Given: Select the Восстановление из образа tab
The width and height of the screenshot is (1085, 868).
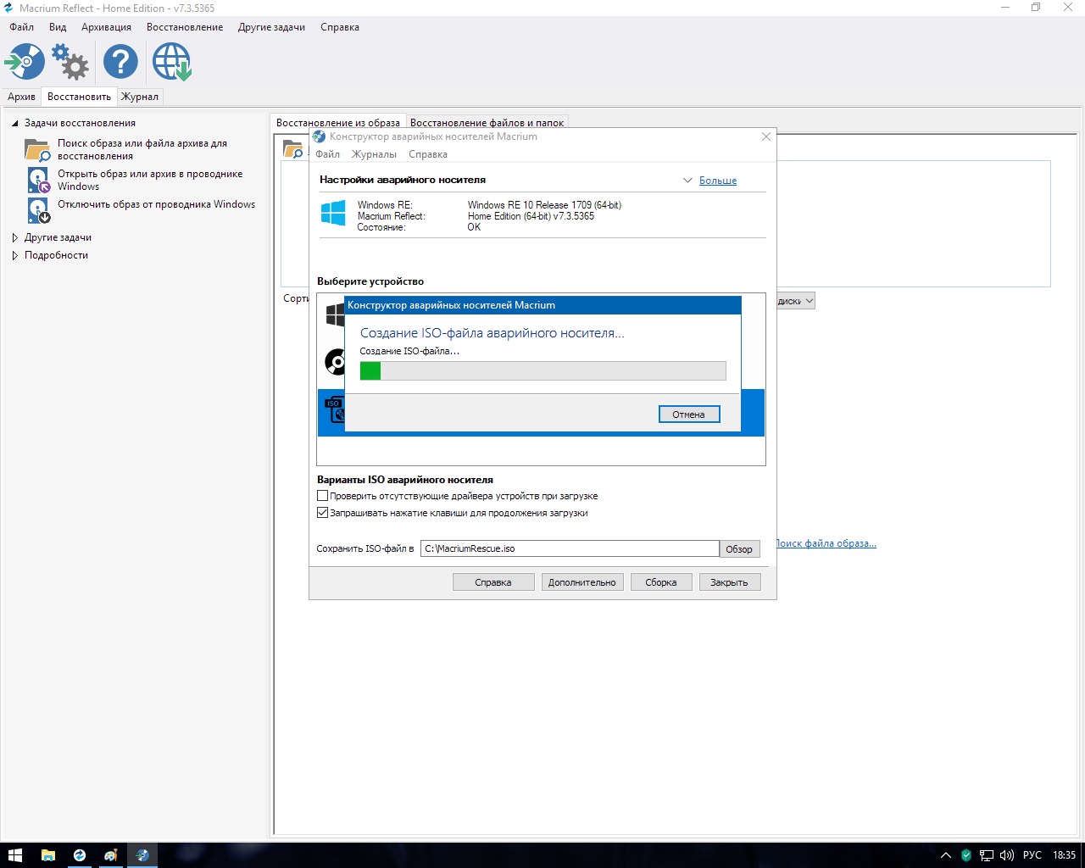Looking at the screenshot, I should tap(337, 123).
